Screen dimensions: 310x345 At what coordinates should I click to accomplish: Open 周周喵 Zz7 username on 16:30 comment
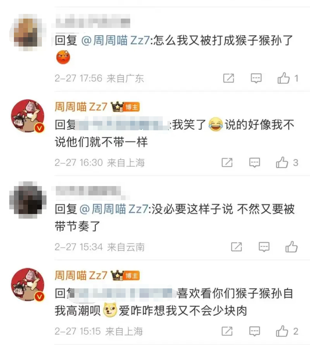tap(81, 107)
